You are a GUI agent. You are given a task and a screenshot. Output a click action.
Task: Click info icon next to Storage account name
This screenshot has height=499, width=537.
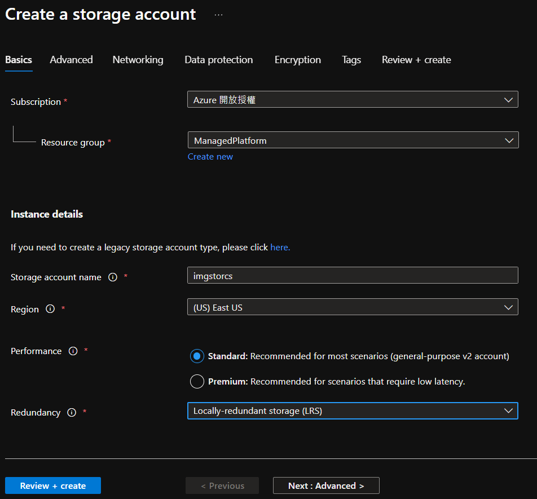coord(112,277)
